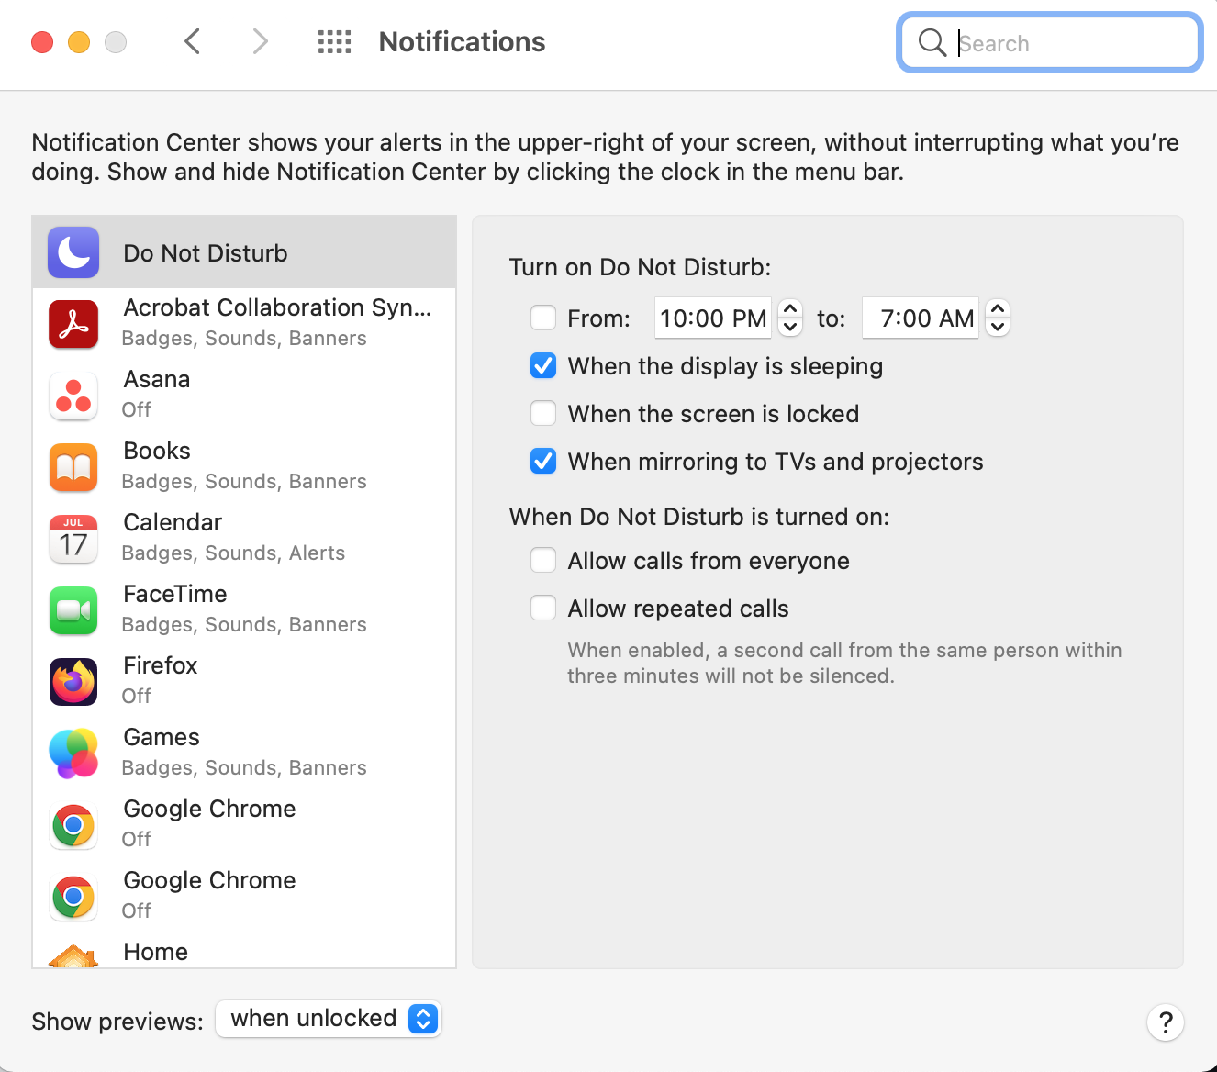This screenshot has height=1072, width=1217.
Task: Click the Calendar app icon
Action: tap(73, 539)
